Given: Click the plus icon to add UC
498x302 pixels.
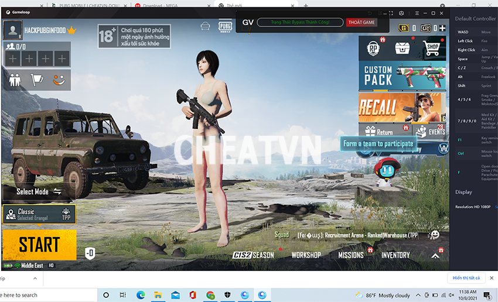Looking at the screenshot, I should click(442, 28).
